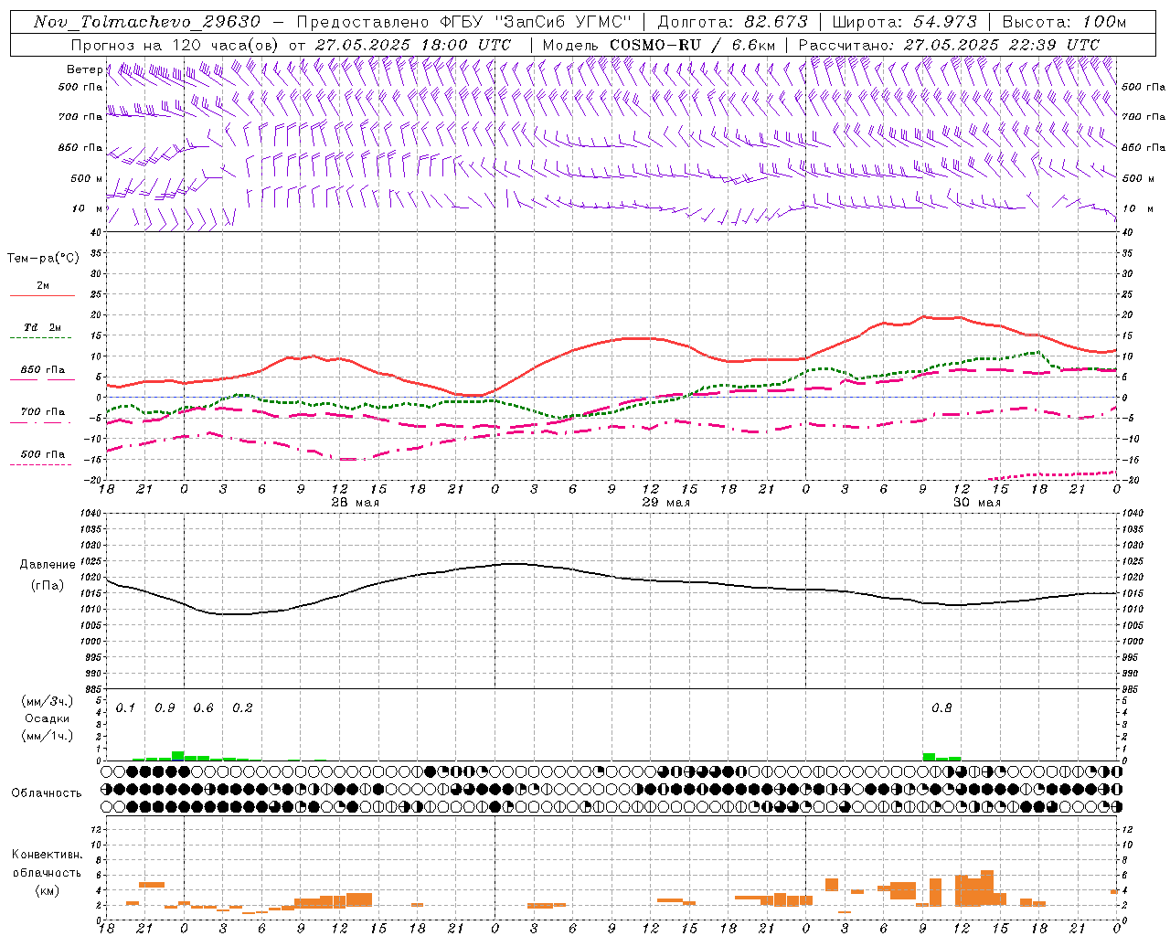1170x936 pixels.
Task: Select the 30 мая date marker
Action: point(976,503)
